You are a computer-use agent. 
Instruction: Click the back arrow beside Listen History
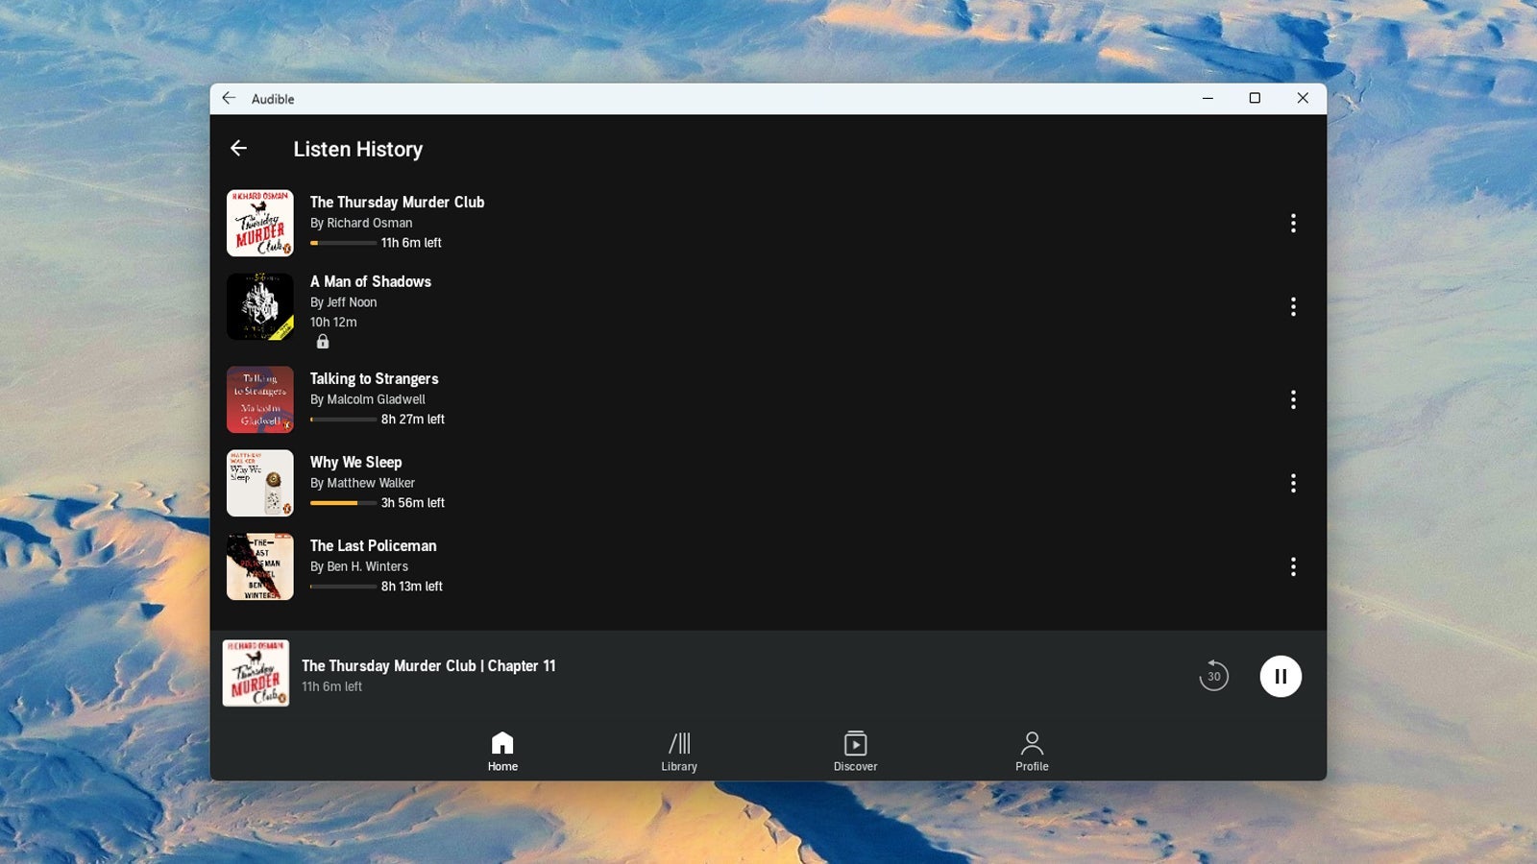238,148
